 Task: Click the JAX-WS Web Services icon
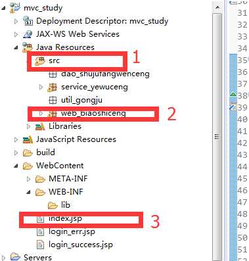click(28, 34)
